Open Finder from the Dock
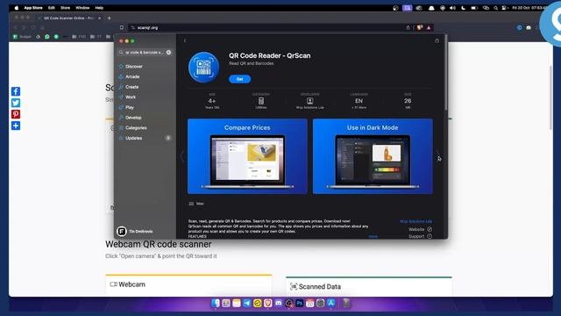 [x=216, y=304]
